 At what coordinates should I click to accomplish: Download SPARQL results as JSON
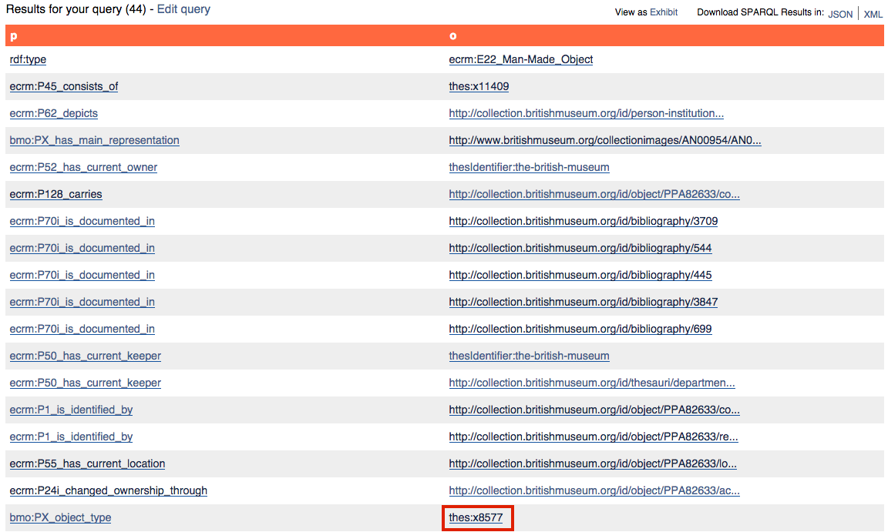click(x=840, y=14)
